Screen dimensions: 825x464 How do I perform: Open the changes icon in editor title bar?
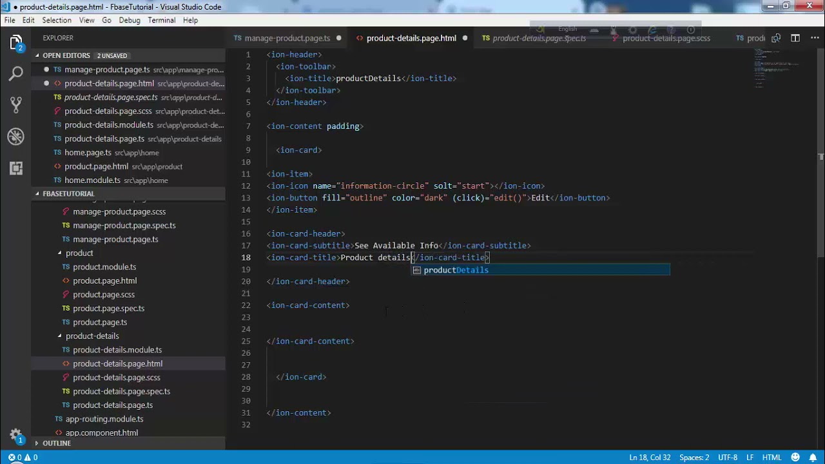(x=776, y=38)
